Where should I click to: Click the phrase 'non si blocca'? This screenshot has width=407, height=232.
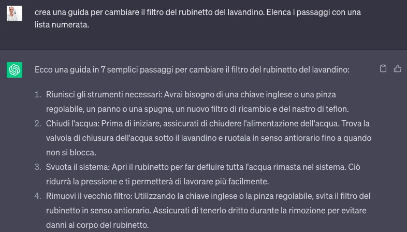click(x=70, y=153)
